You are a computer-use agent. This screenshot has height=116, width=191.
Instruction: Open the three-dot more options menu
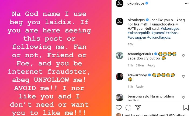pyautogui.click(x=186, y=3)
